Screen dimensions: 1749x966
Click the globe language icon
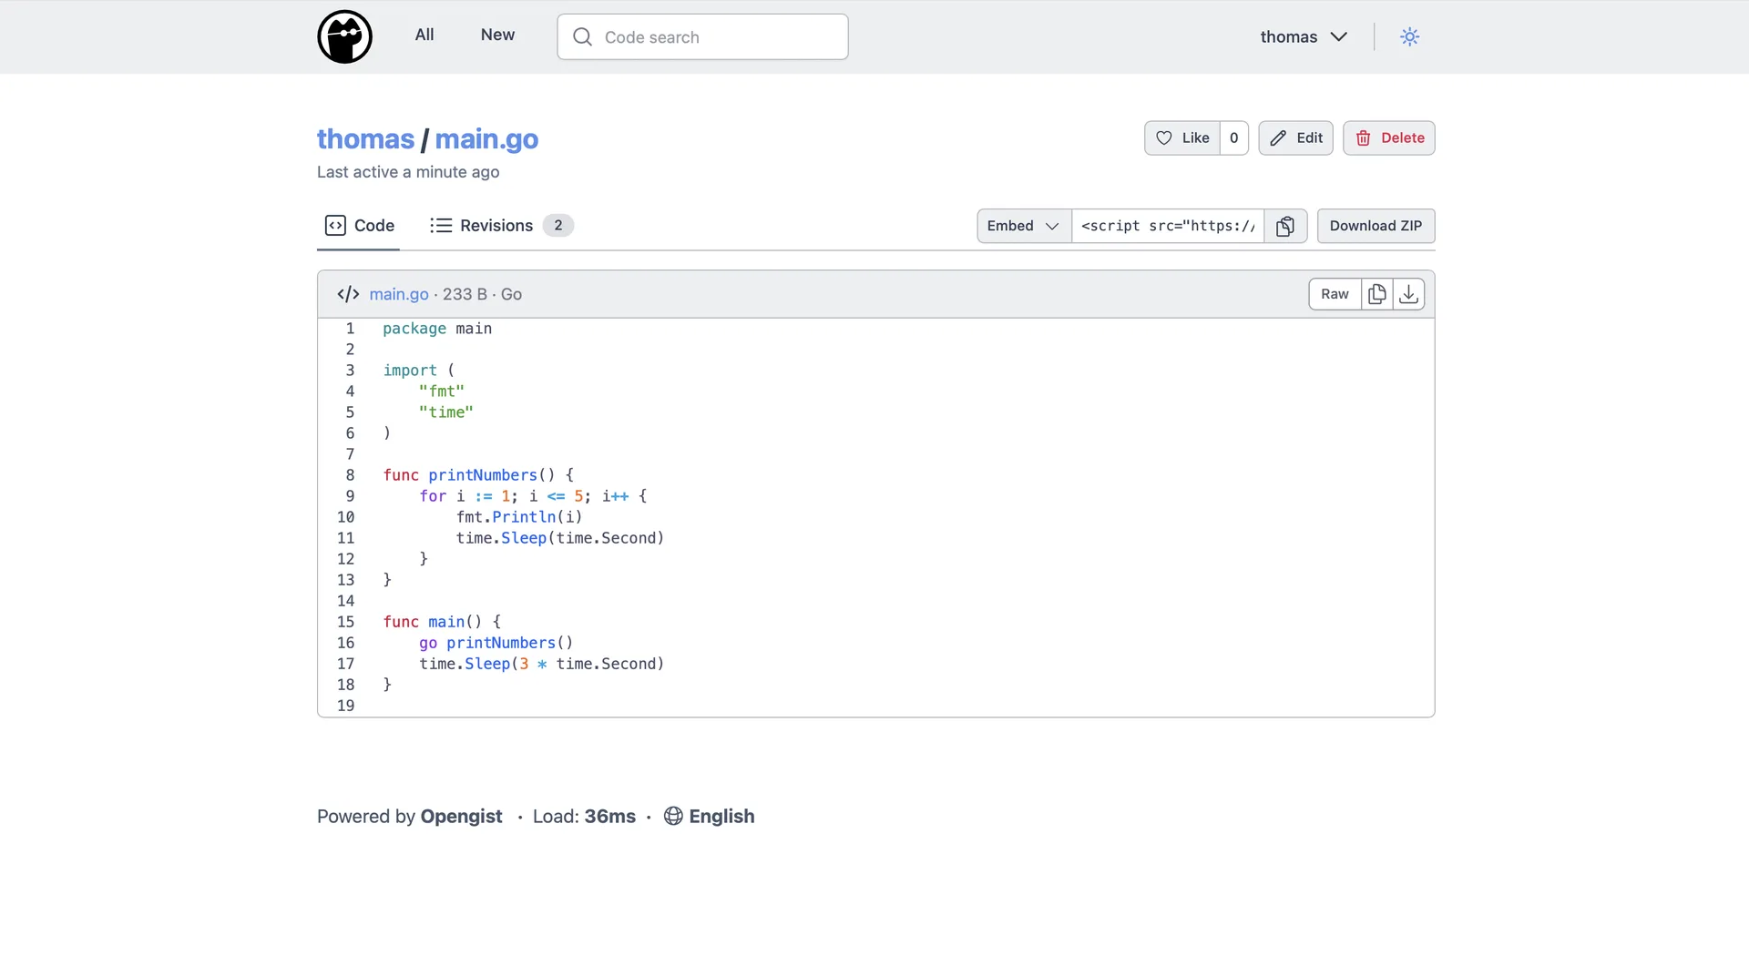point(673,816)
